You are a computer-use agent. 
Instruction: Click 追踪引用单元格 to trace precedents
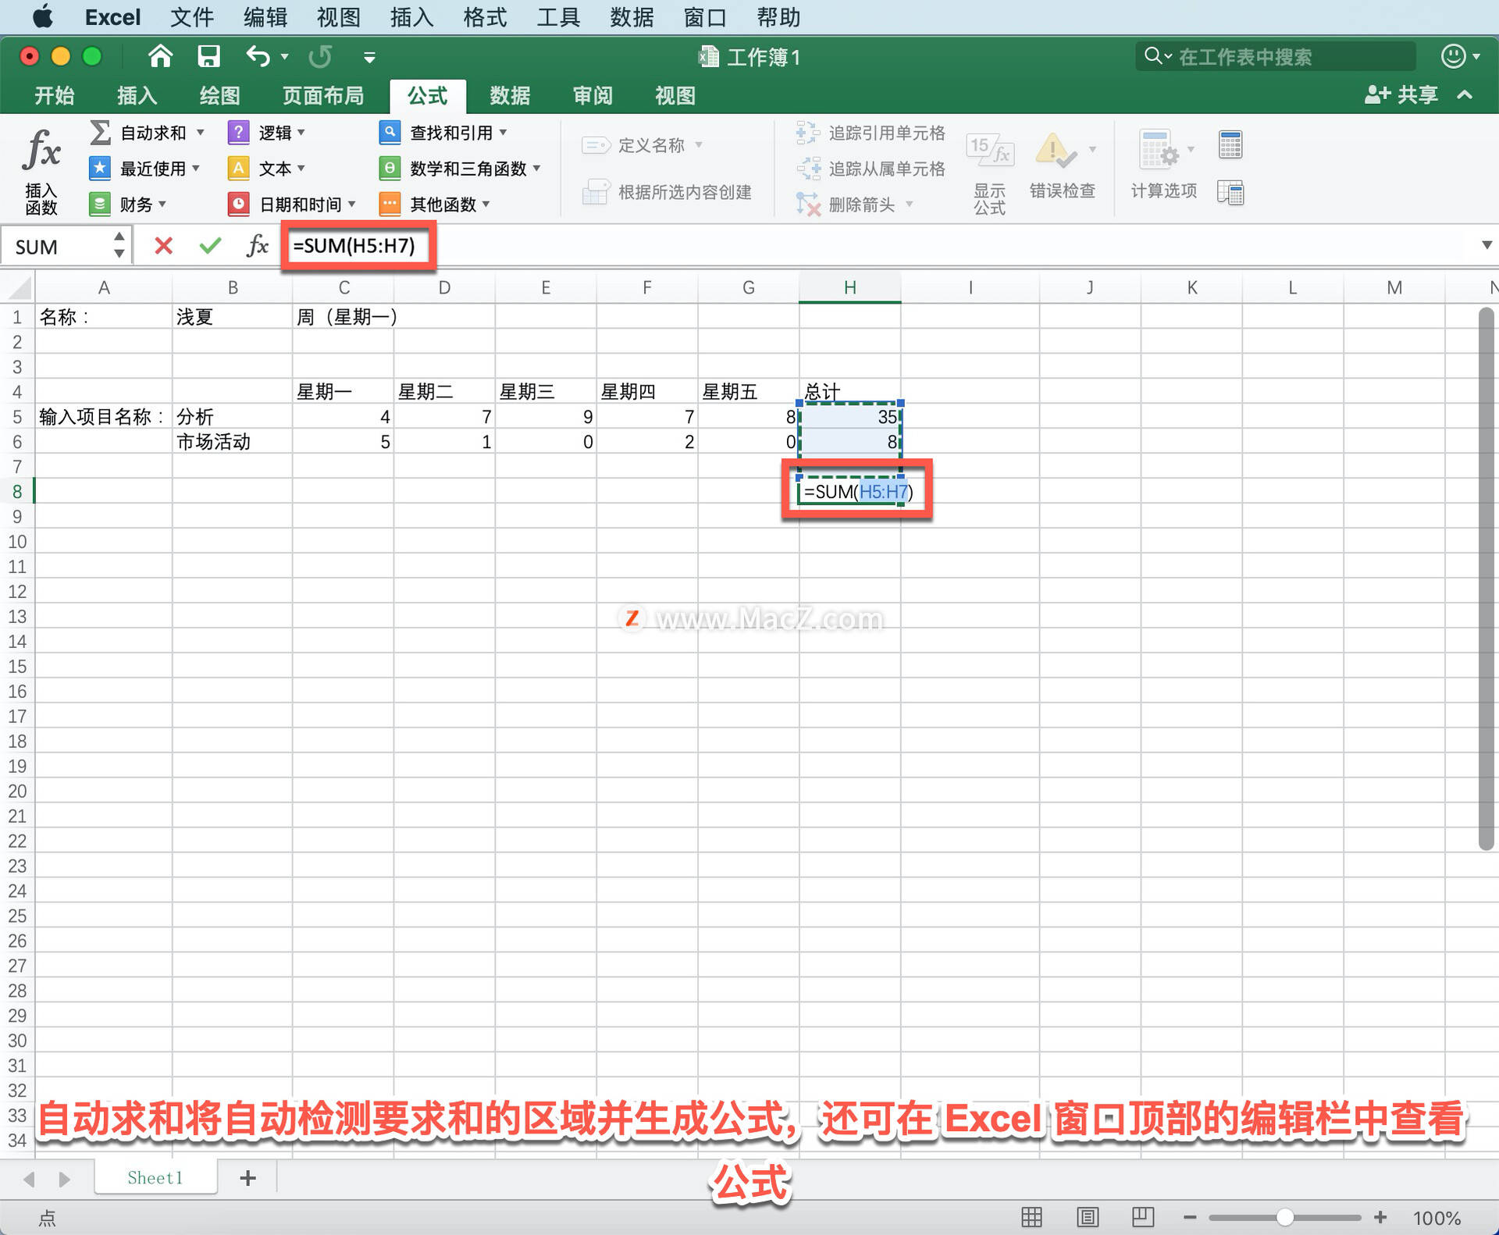(808, 133)
